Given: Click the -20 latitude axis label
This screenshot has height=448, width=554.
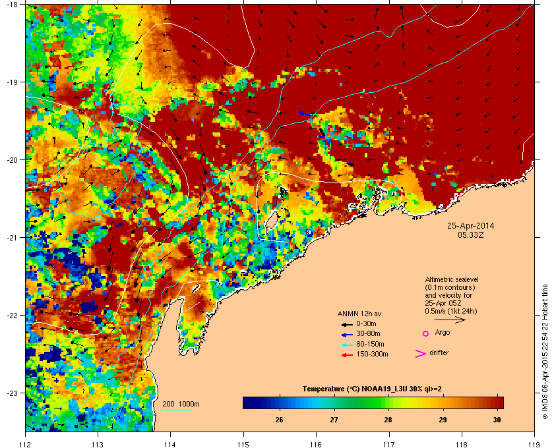Looking at the screenshot, I should point(12,160).
